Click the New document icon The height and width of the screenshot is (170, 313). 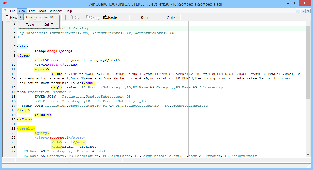pos(7,17)
